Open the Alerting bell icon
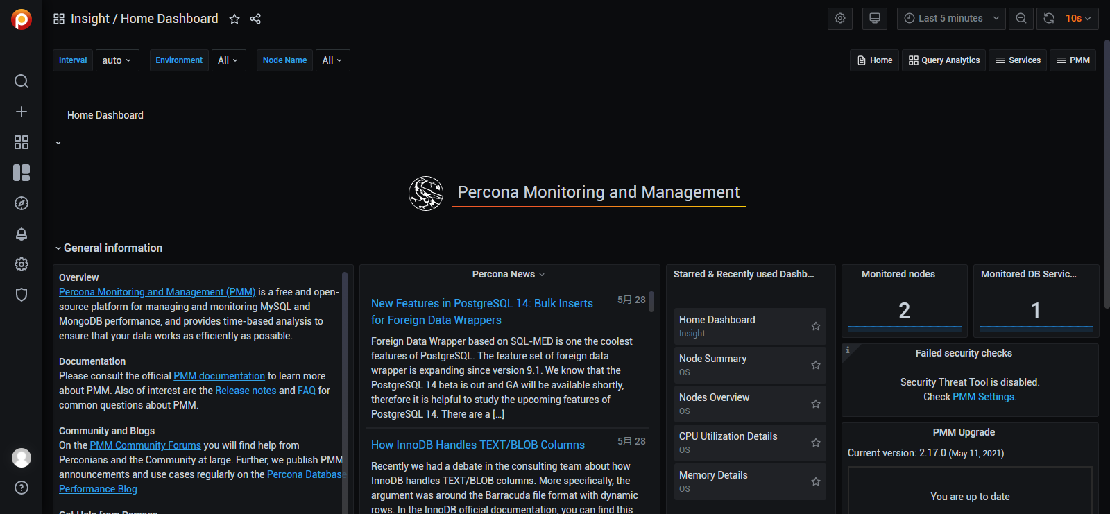This screenshot has height=514, width=1110. [22, 234]
